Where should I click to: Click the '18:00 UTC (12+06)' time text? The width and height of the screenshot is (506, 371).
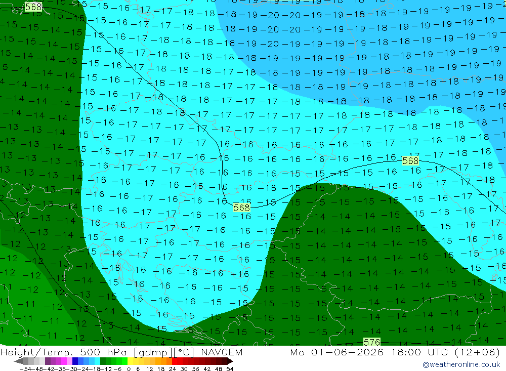[x=446, y=352]
